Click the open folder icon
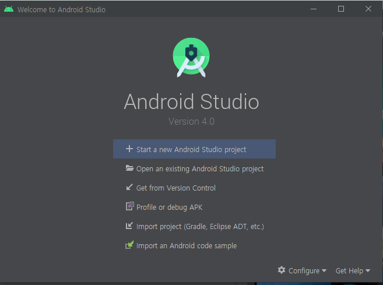Viewport: 383px width, 285px height. (129, 168)
